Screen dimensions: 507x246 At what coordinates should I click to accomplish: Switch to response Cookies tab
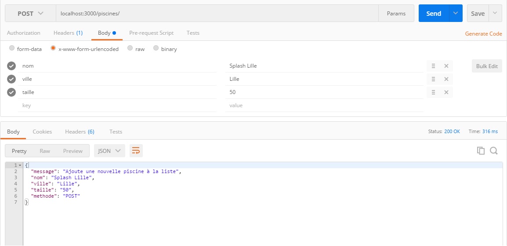tap(42, 132)
